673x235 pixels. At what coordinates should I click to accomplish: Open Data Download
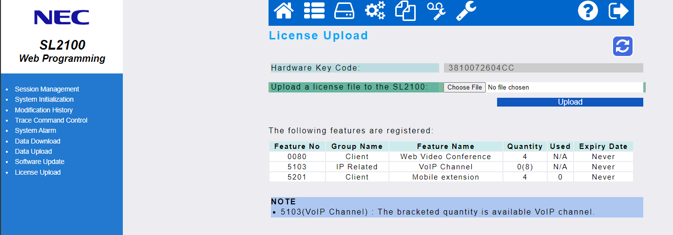tap(38, 141)
